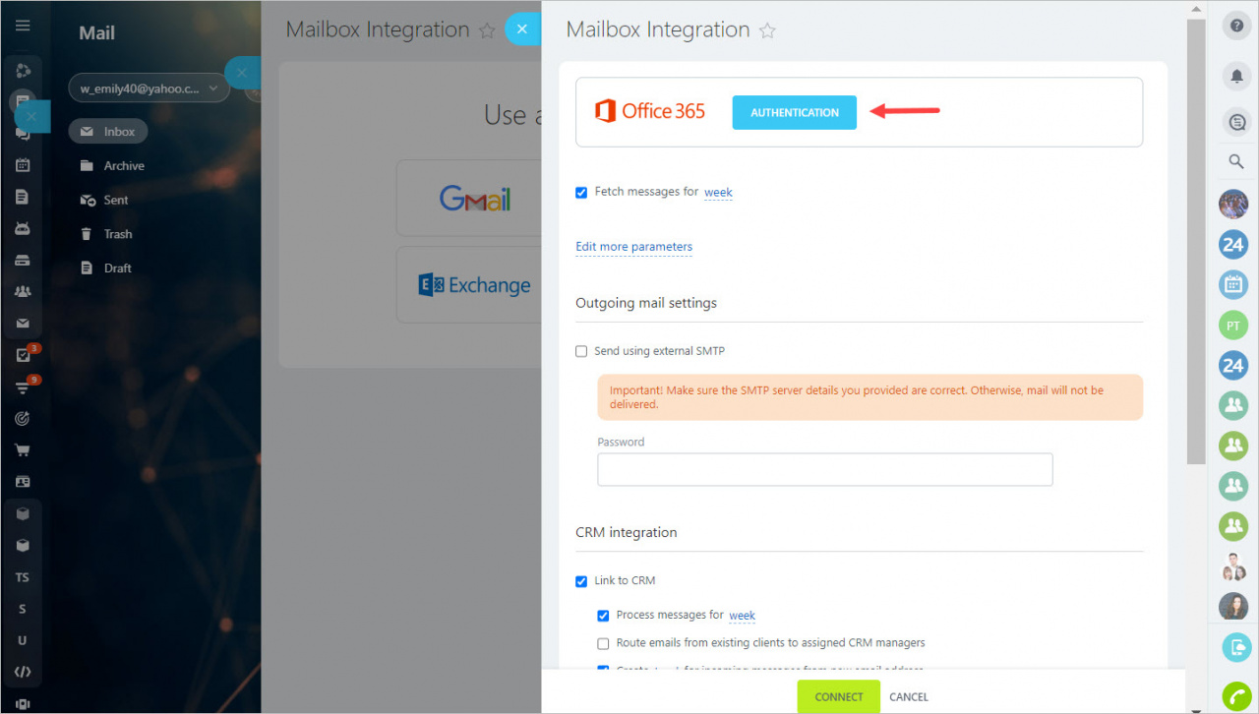
Task: Click the Edit more parameters link
Action: point(633,247)
